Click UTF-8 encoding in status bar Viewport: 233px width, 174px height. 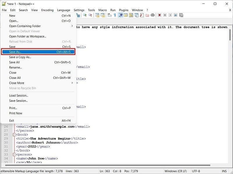click(196, 171)
